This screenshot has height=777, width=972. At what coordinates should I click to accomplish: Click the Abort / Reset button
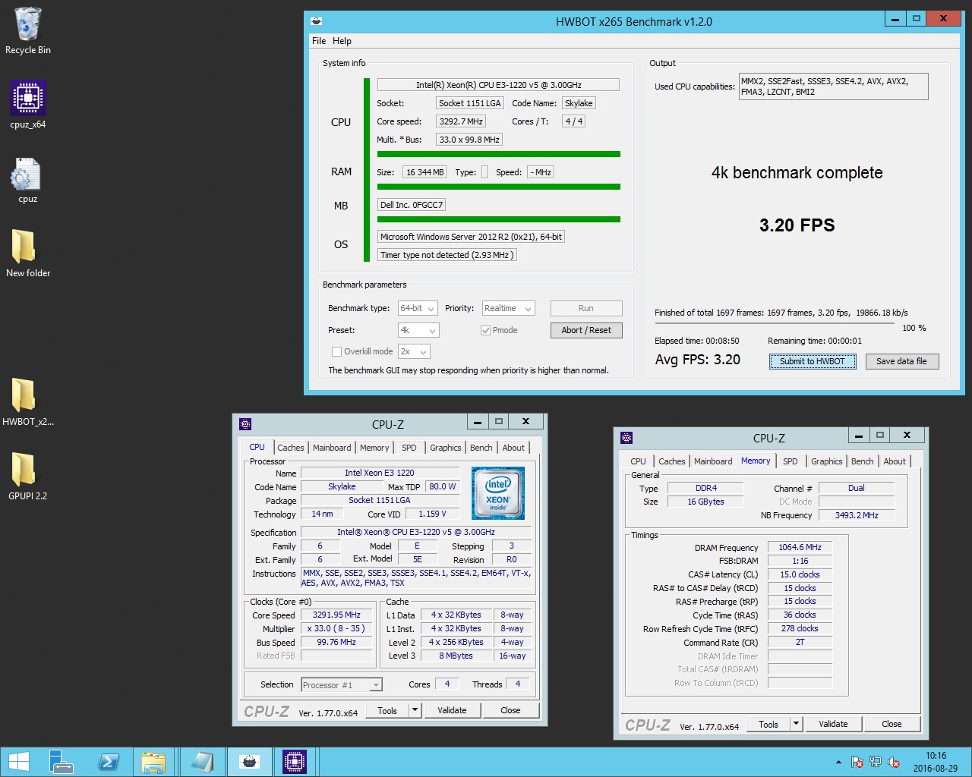(586, 330)
